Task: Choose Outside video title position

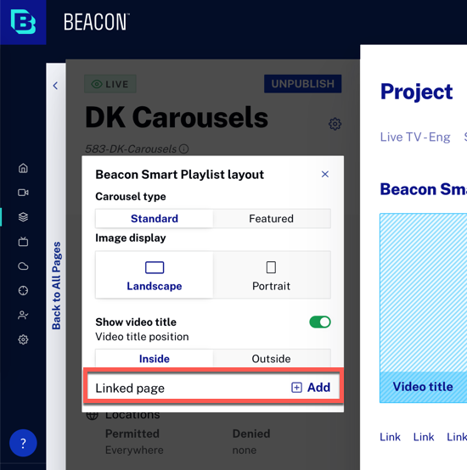Action: coord(272,359)
